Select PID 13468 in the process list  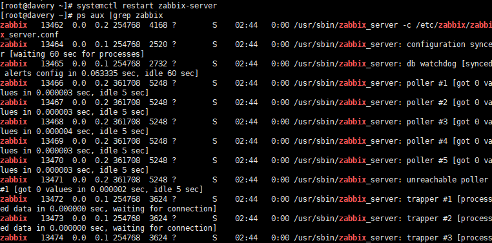[x=52, y=122]
